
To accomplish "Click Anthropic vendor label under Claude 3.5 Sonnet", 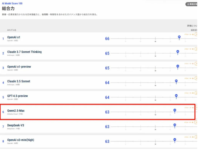I will [14, 85].
